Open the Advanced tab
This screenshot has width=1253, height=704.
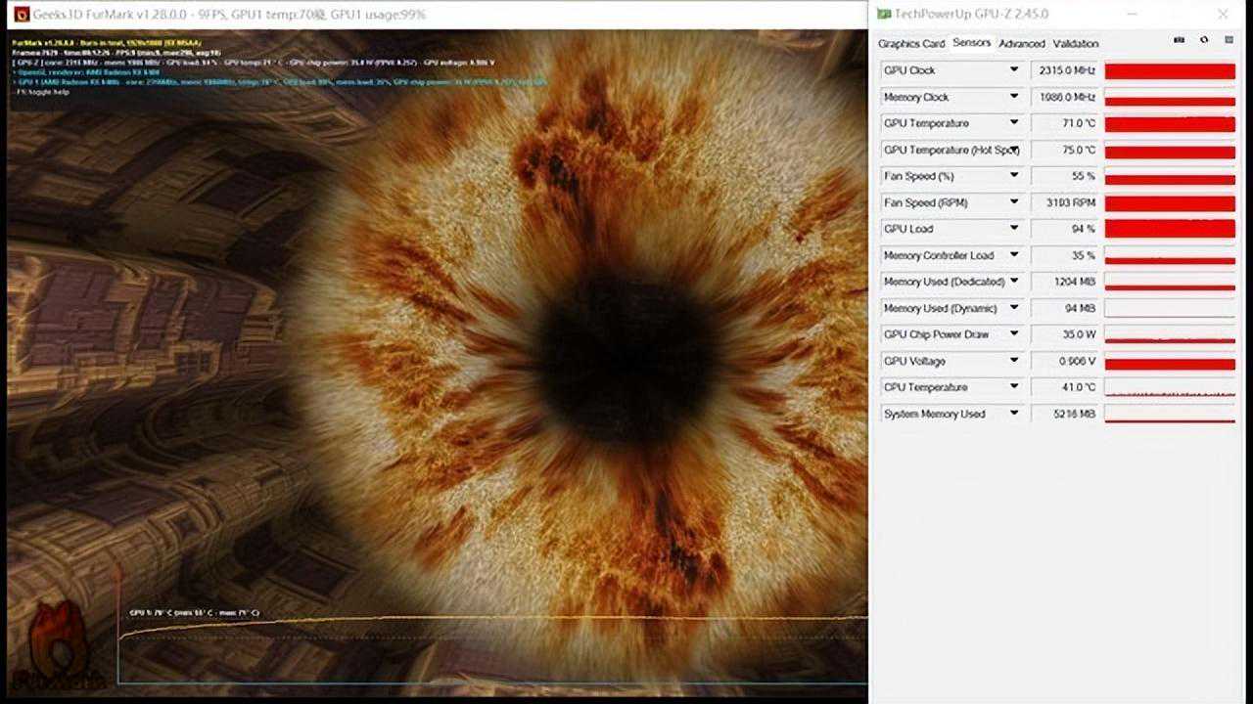pos(1021,43)
